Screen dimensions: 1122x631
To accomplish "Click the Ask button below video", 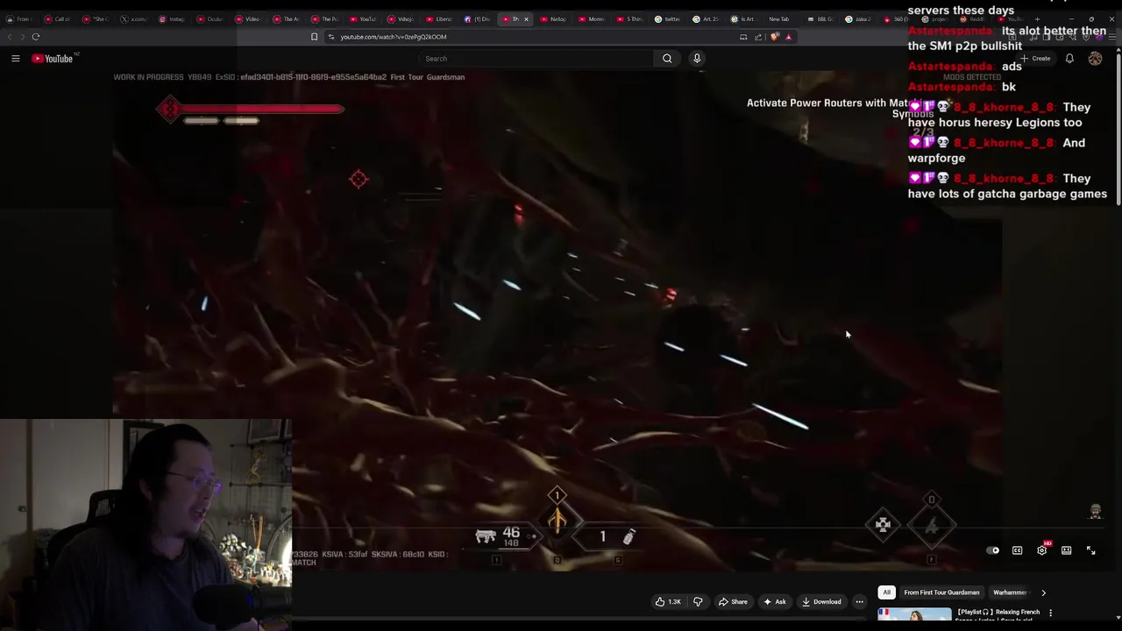I will [x=775, y=602].
